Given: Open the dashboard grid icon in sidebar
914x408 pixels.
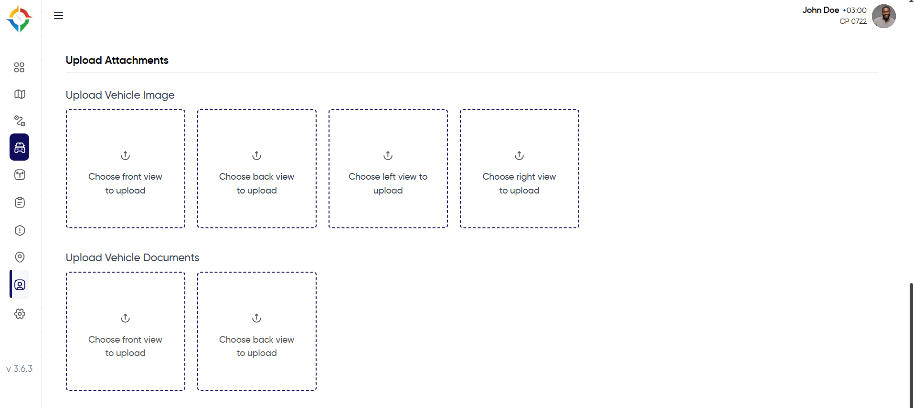Looking at the screenshot, I should [x=19, y=67].
